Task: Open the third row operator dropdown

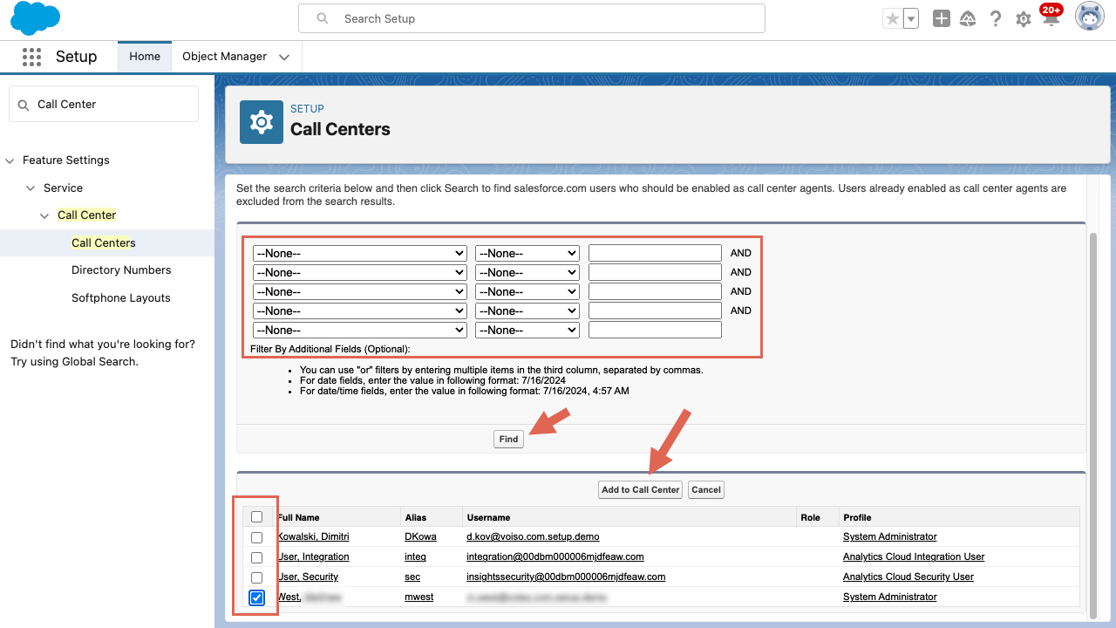Action: [527, 291]
